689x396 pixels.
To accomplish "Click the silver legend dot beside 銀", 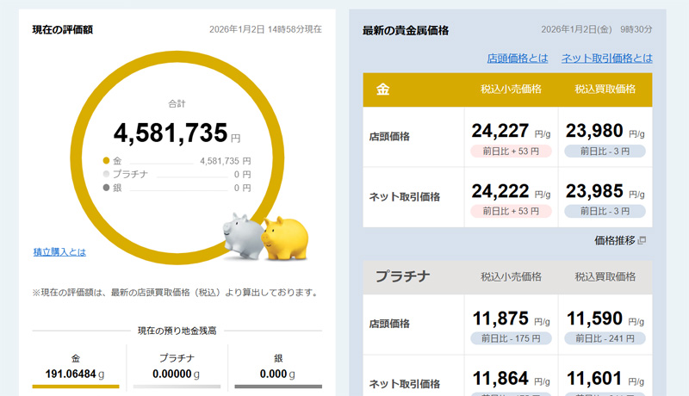I will [x=106, y=188].
